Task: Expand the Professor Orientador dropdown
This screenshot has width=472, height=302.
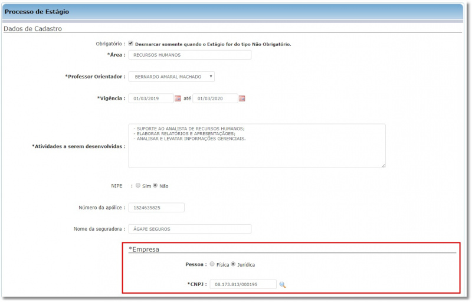Action: [x=171, y=77]
